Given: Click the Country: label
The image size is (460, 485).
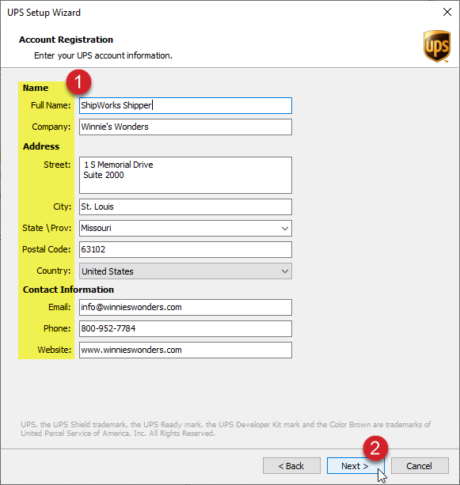Looking at the screenshot, I should click(x=54, y=271).
